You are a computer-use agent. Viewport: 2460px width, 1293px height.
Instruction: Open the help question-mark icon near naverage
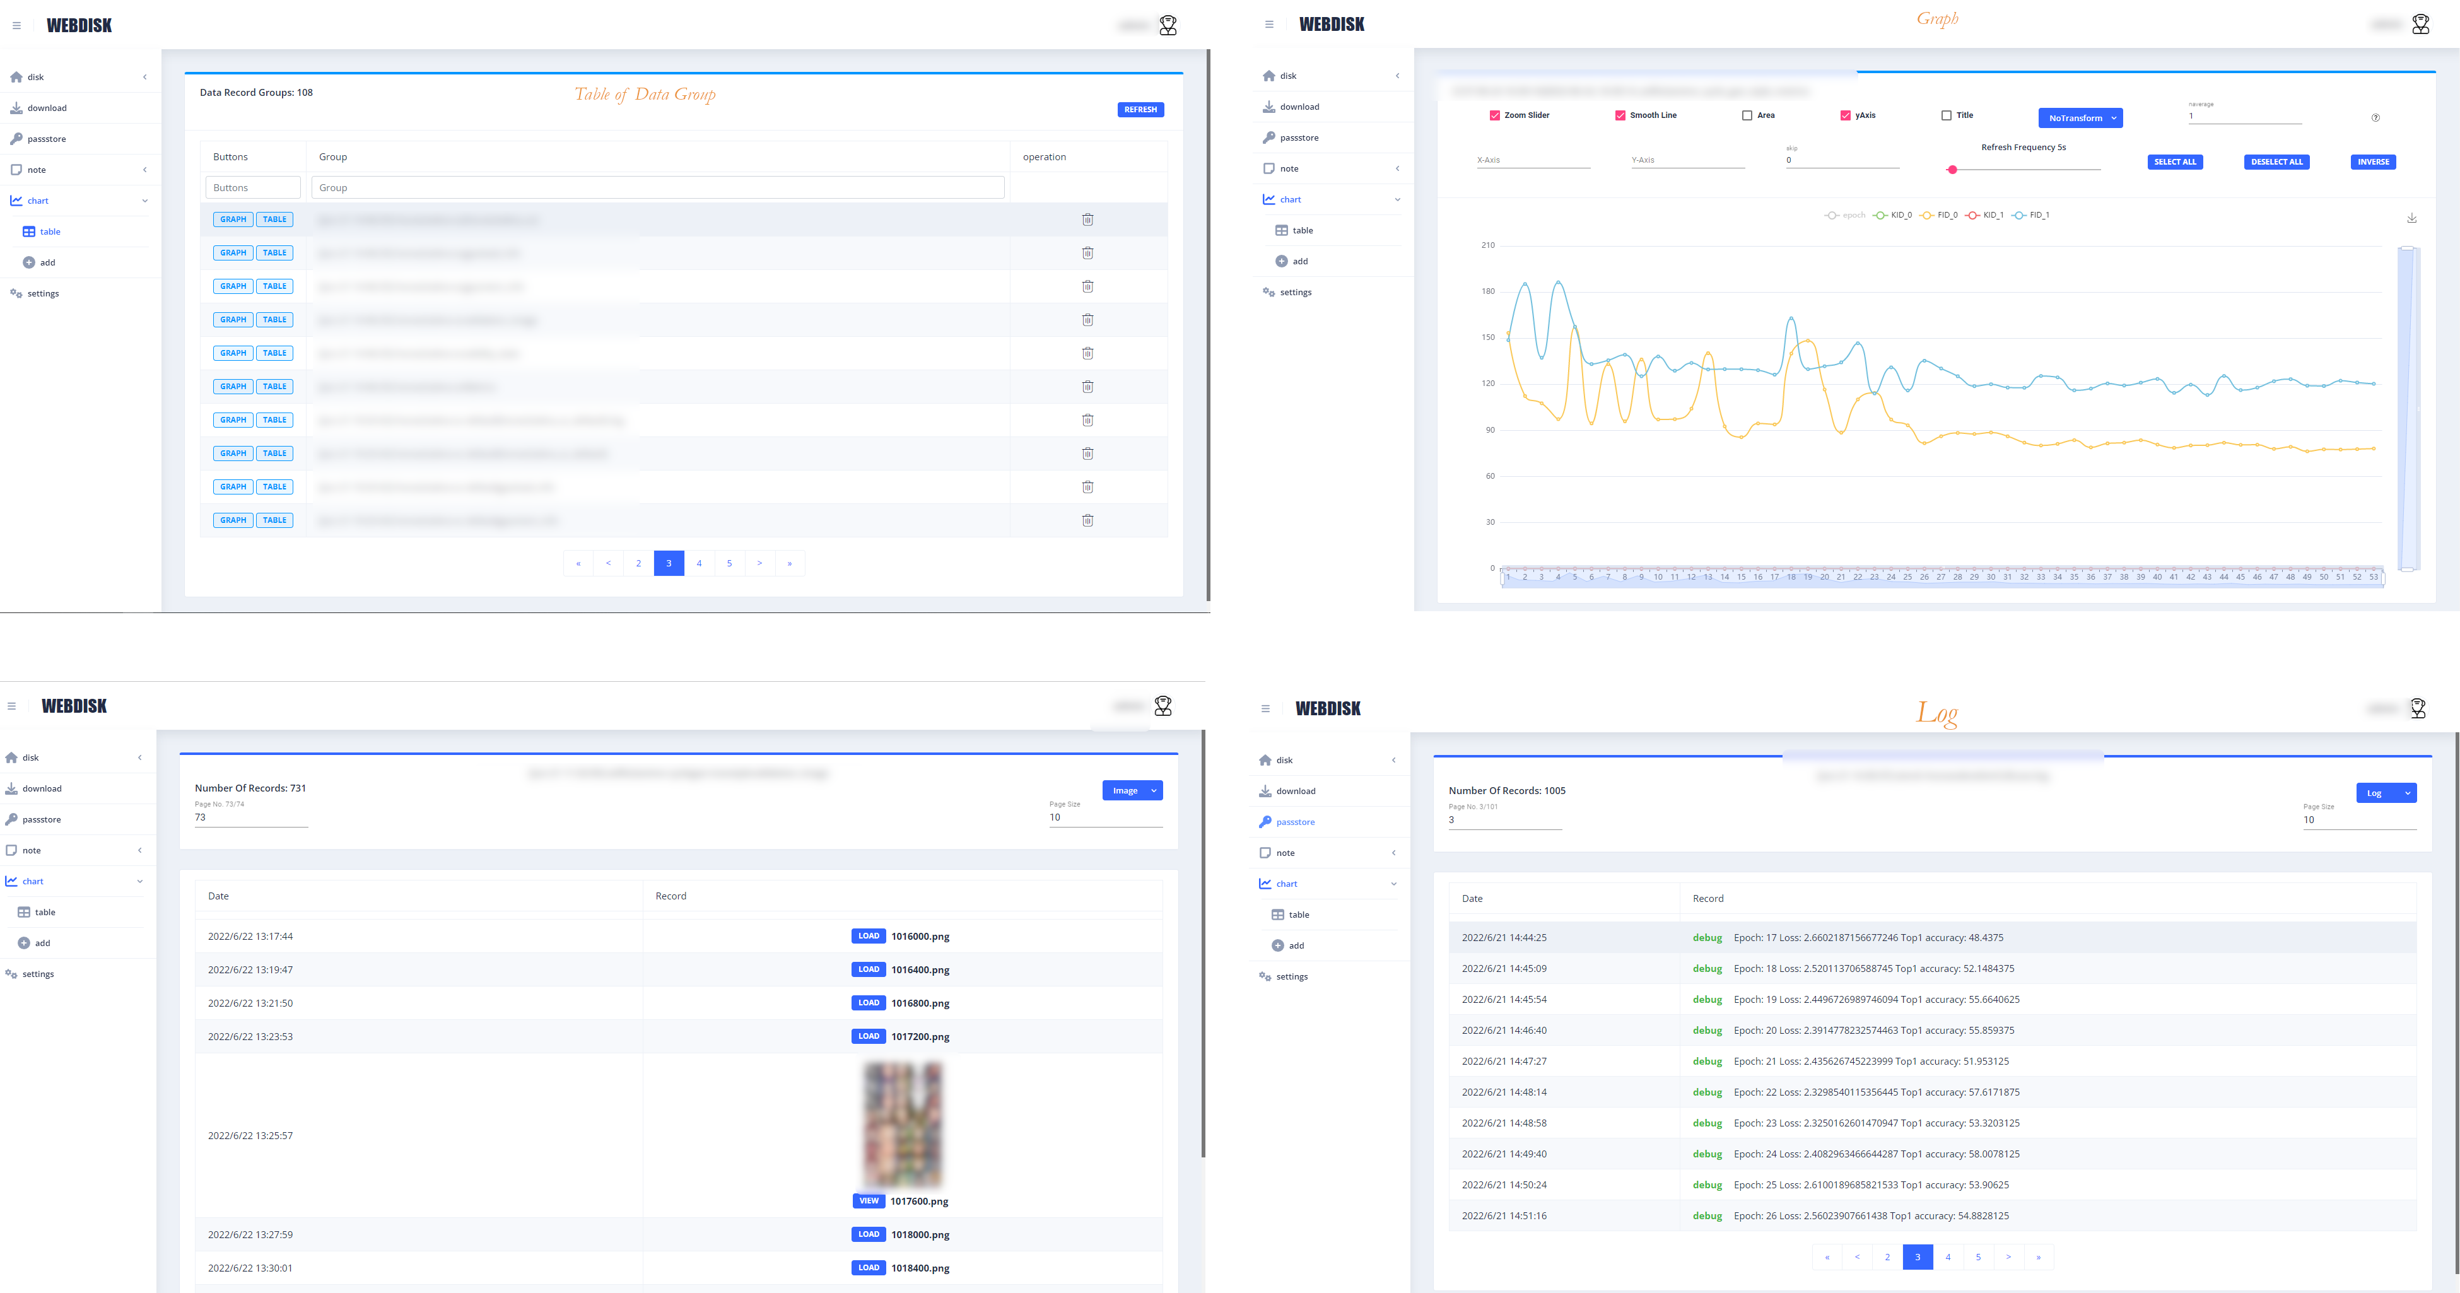tap(2375, 117)
